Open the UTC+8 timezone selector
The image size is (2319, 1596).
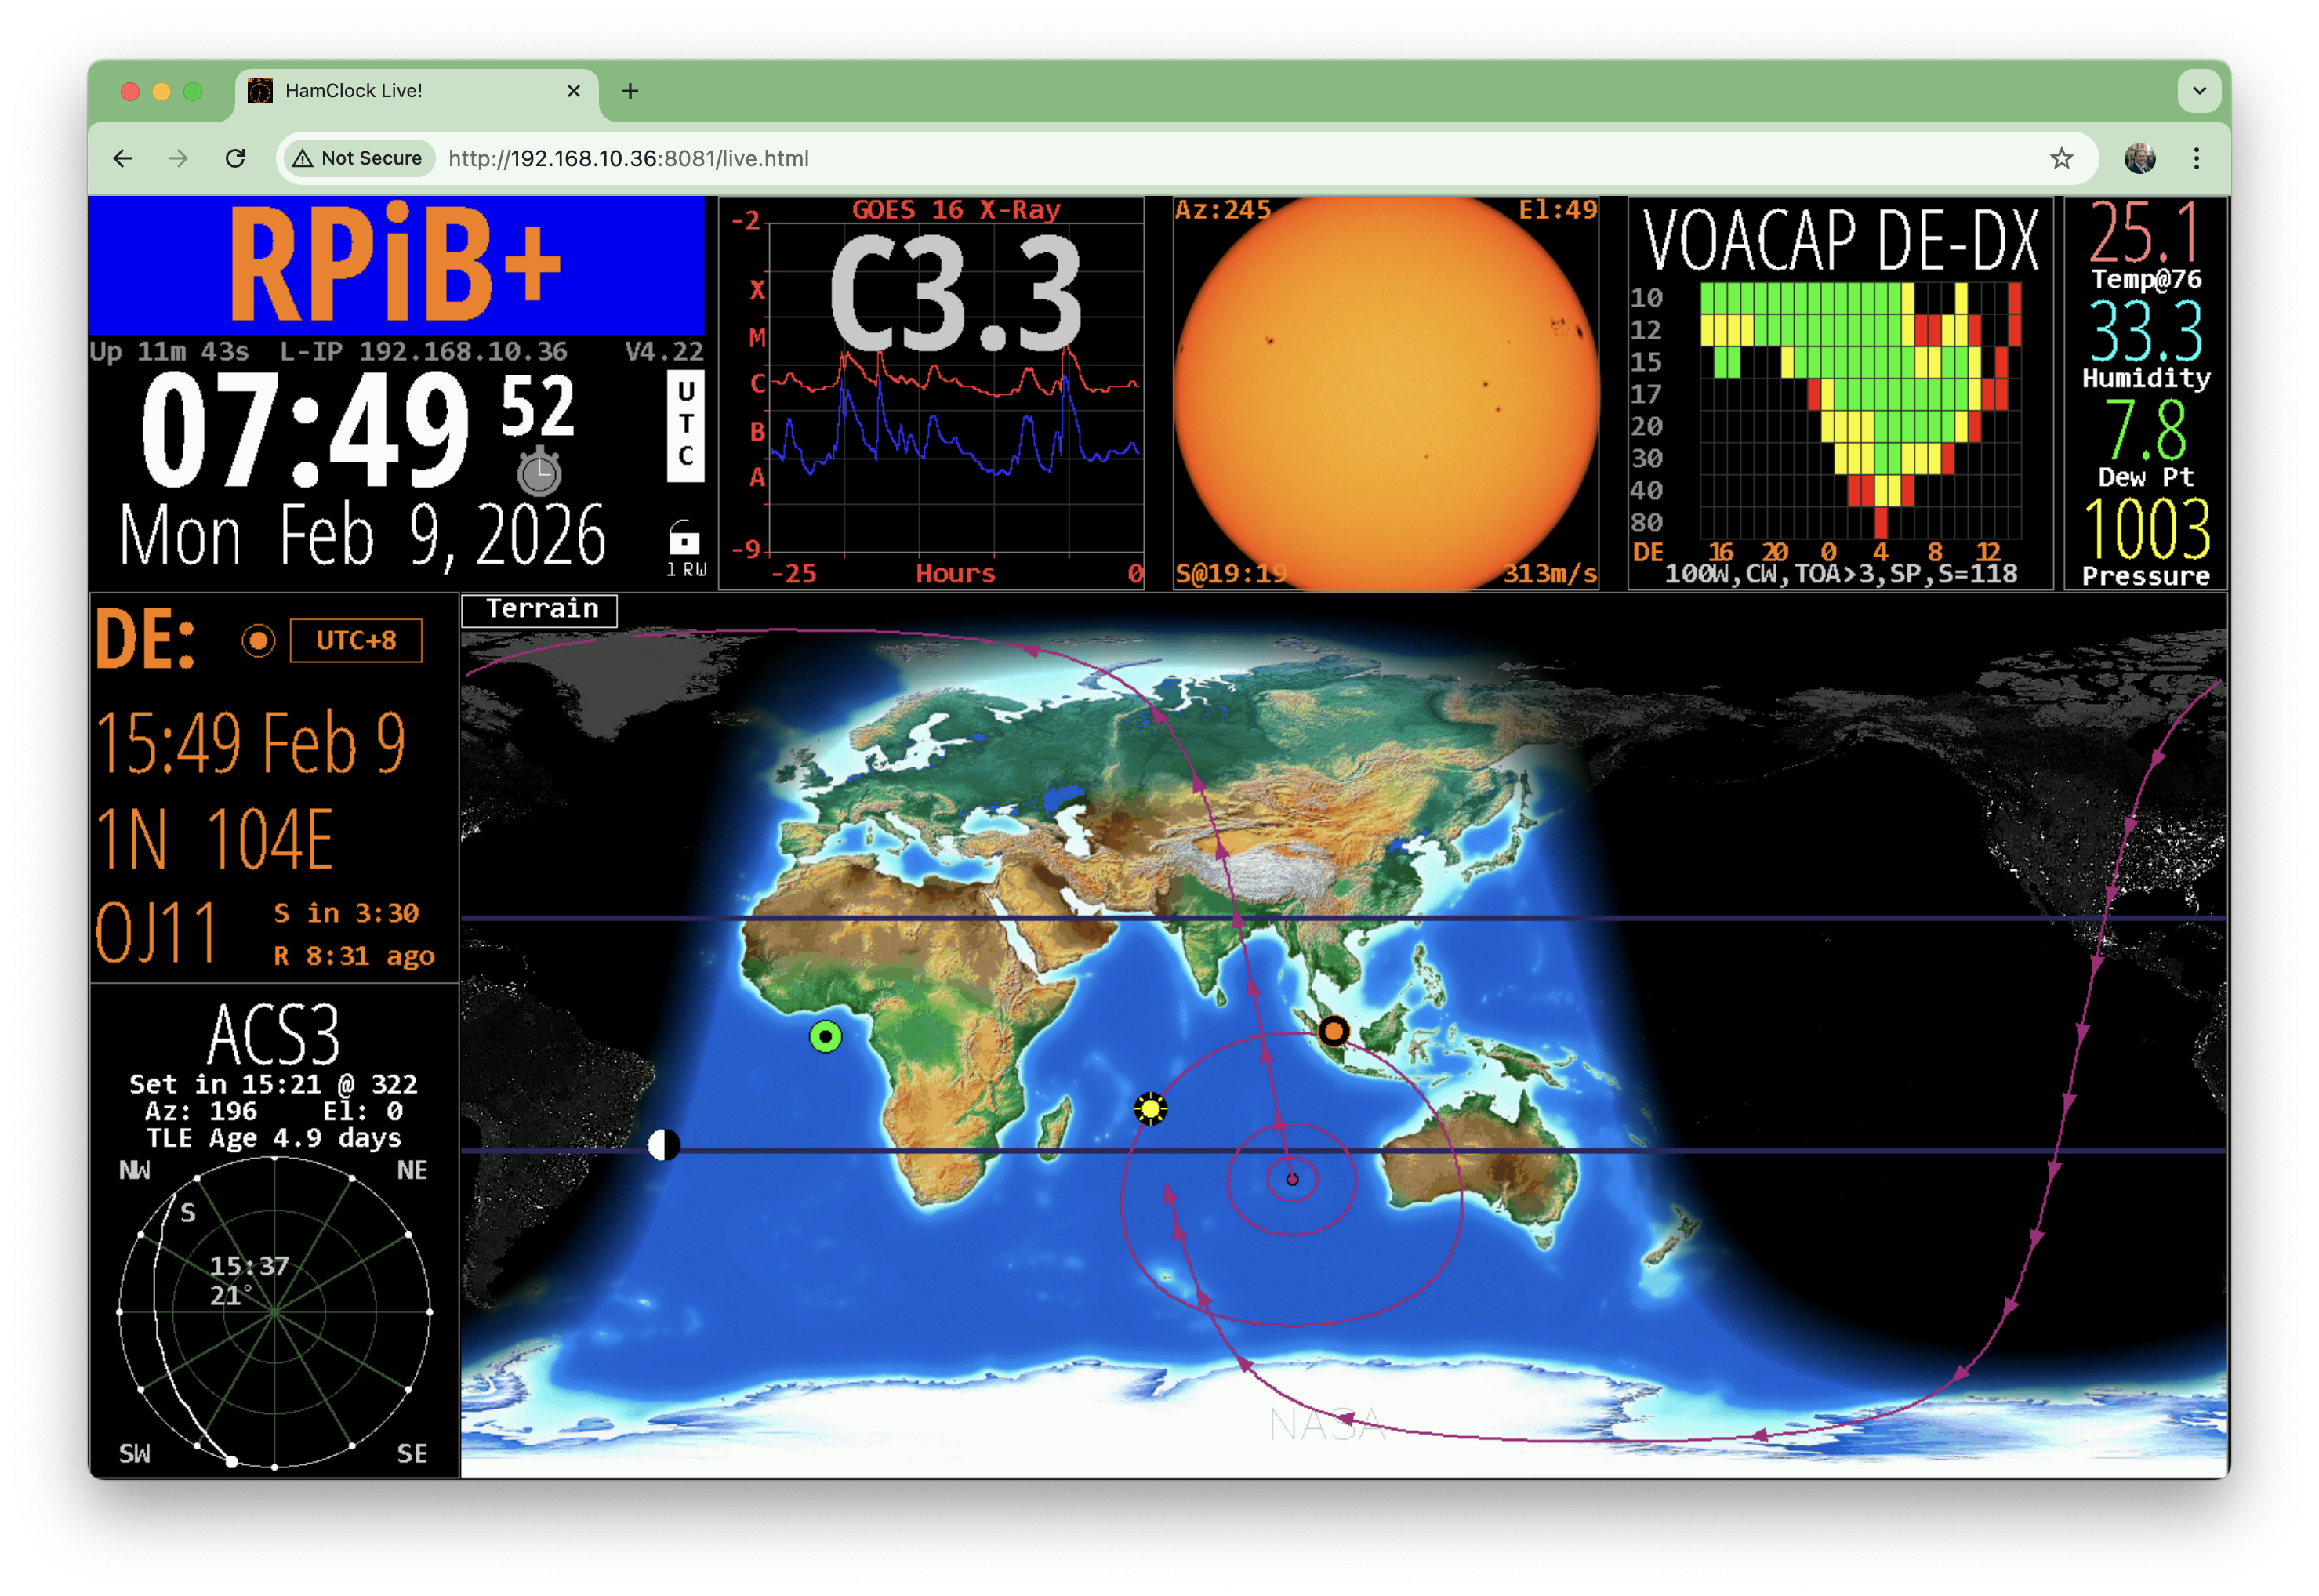pyautogui.click(x=356, y=640)
